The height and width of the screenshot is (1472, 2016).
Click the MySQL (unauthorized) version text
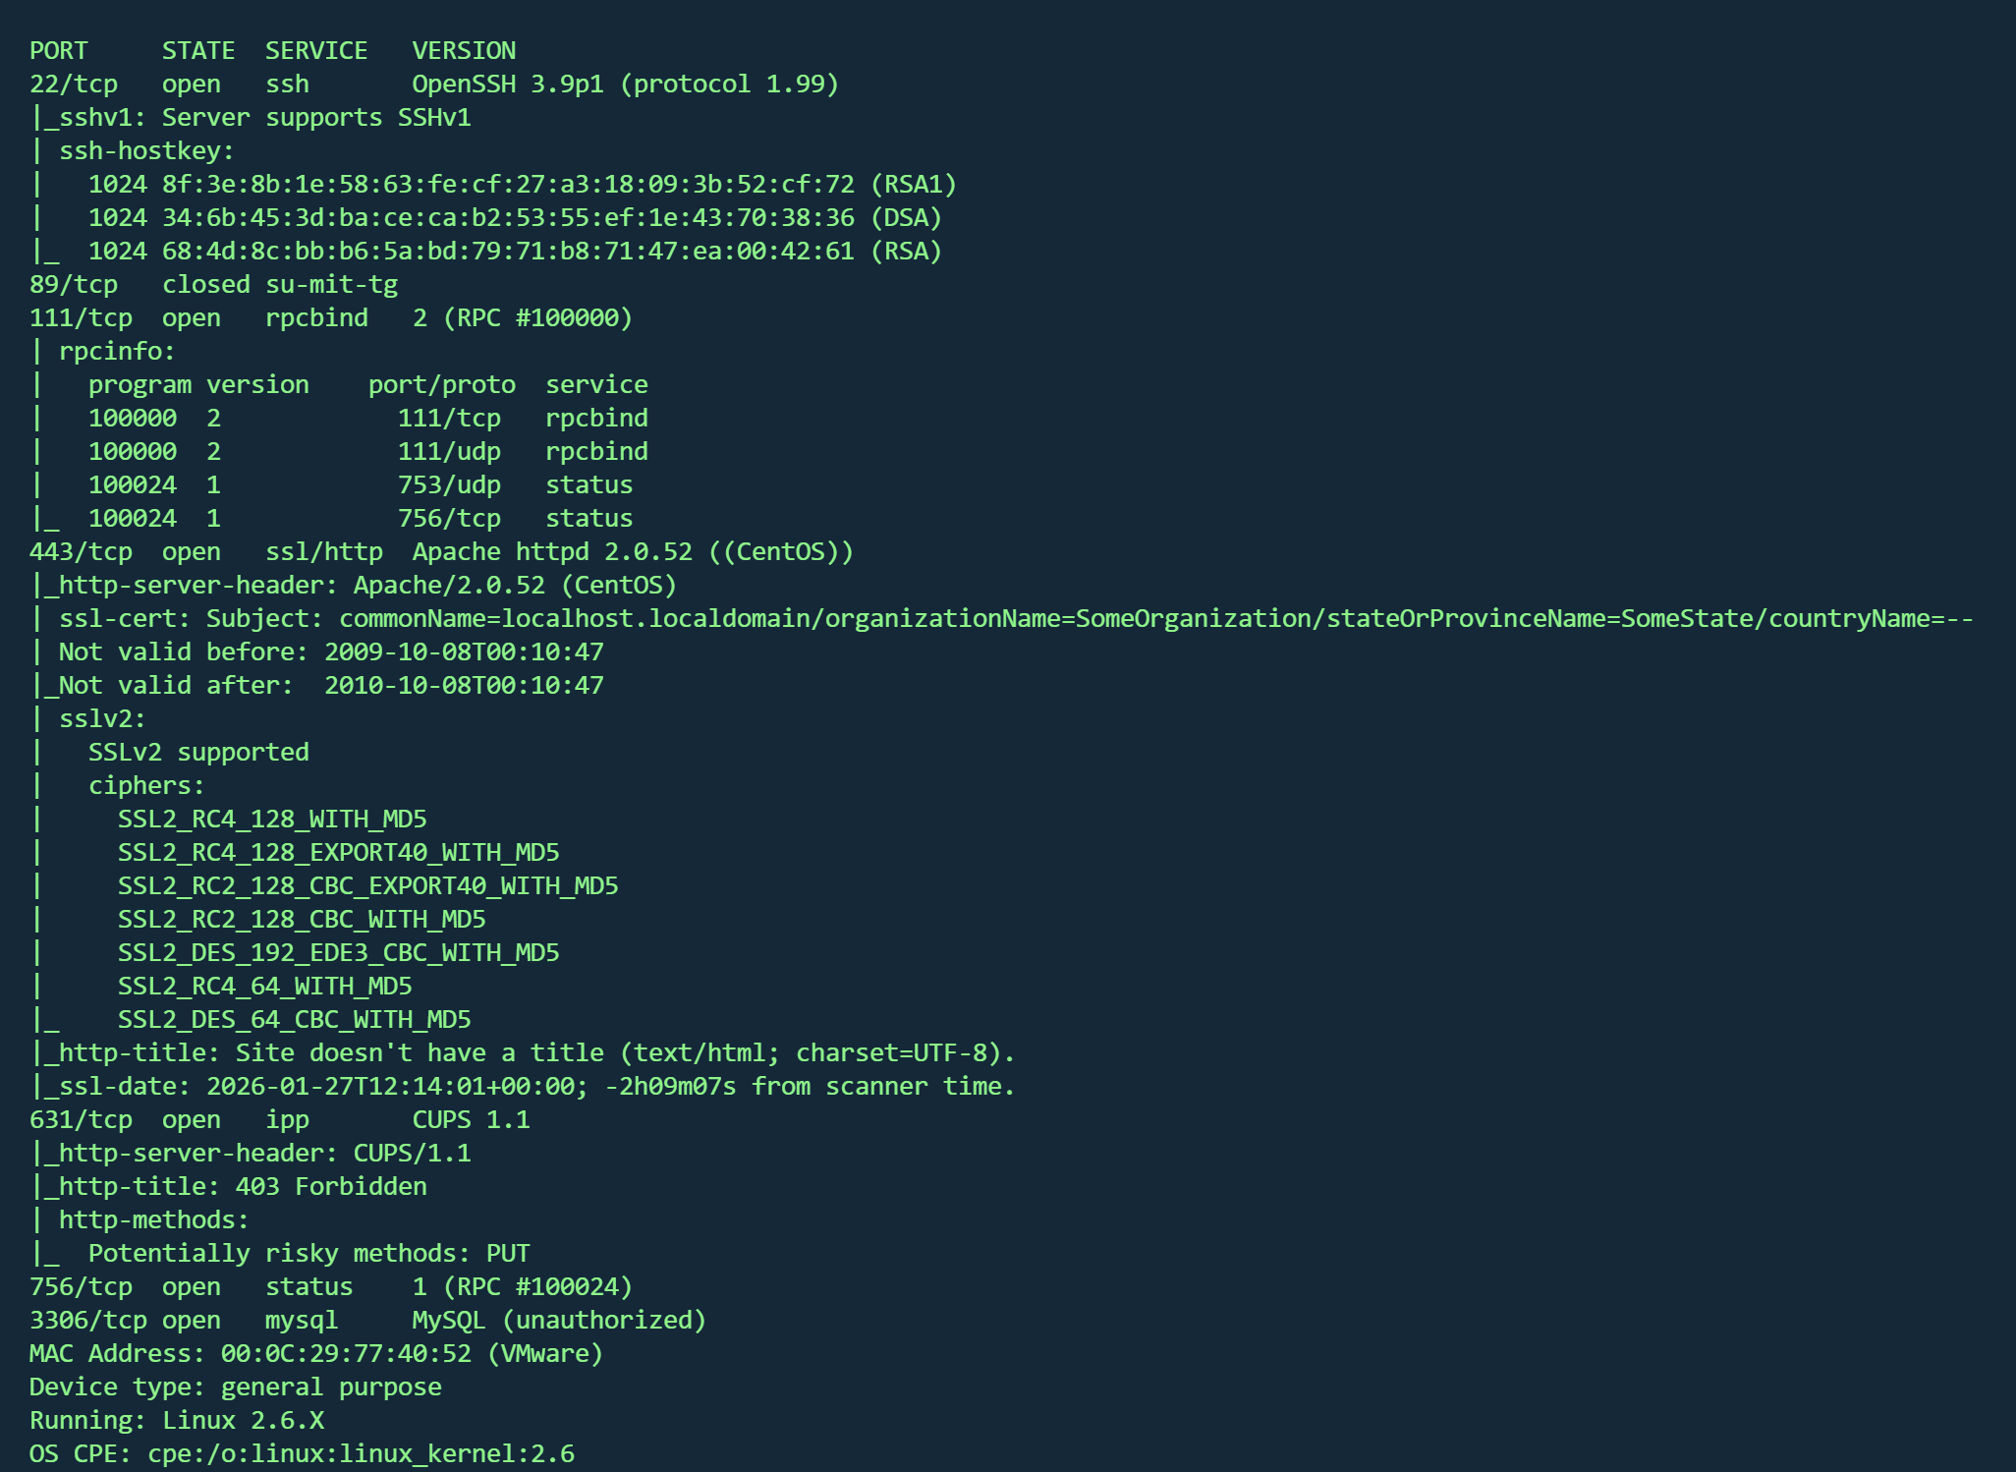[559, 1321]
